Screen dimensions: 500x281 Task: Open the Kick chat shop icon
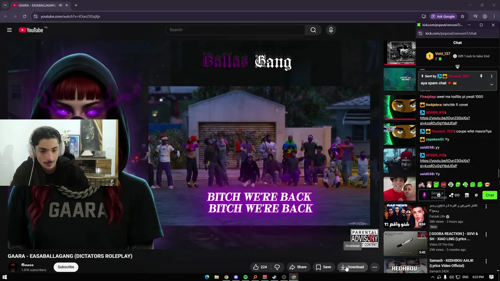click(467, 195)
